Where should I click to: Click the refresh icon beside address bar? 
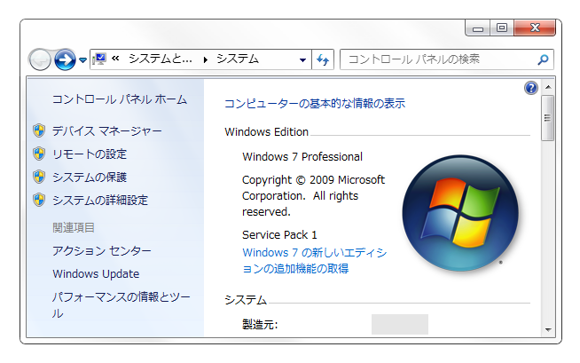pos(323,59)
